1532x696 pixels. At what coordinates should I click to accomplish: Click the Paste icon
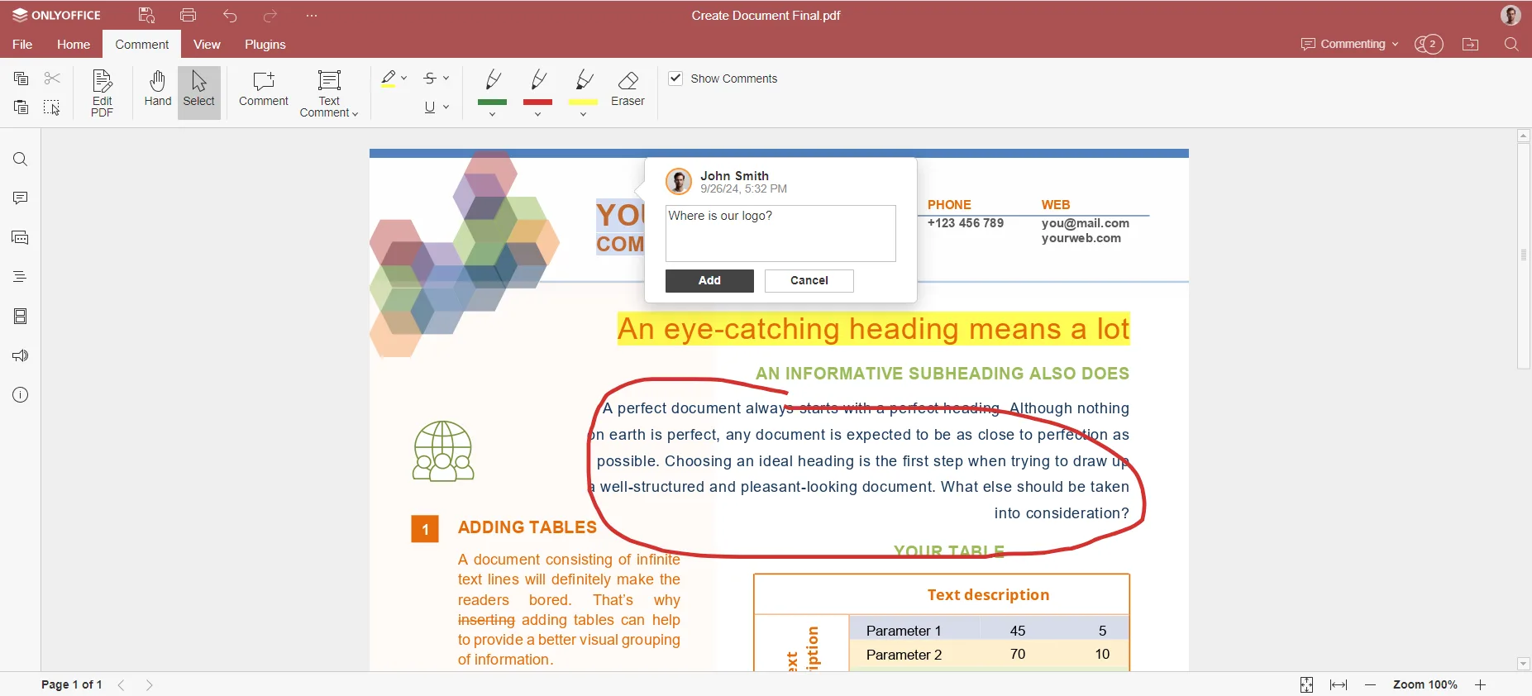coord(21,107)
